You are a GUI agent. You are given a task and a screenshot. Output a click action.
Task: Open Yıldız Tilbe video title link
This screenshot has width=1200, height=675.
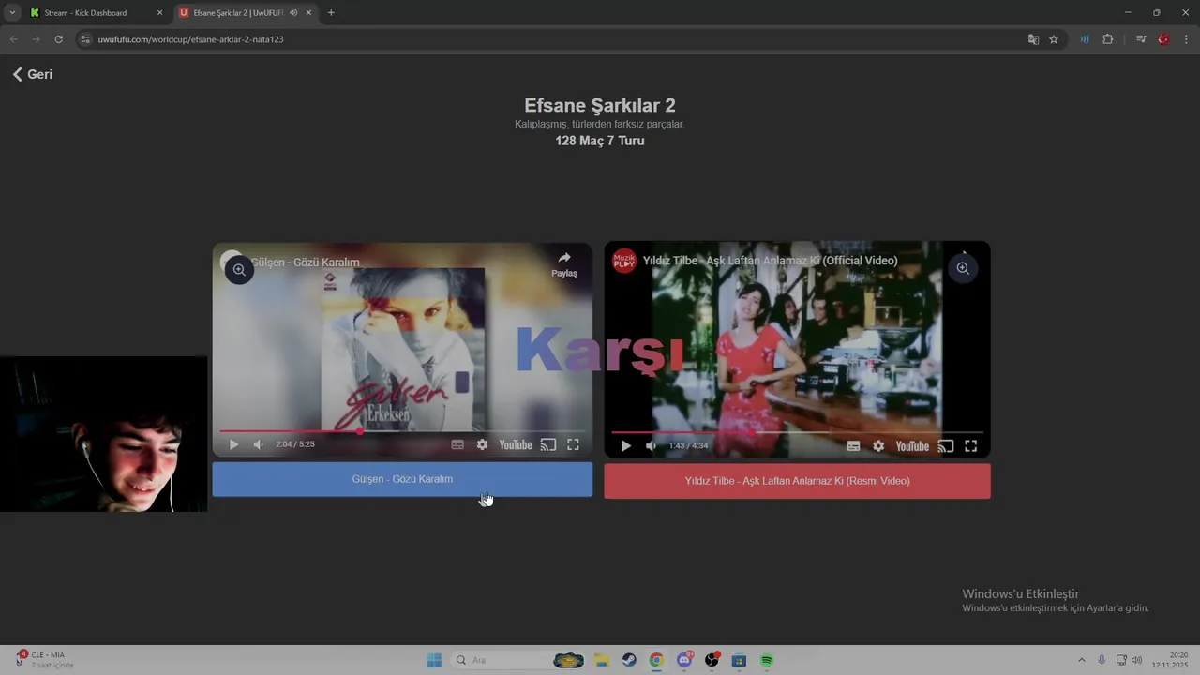click(770, 261)
